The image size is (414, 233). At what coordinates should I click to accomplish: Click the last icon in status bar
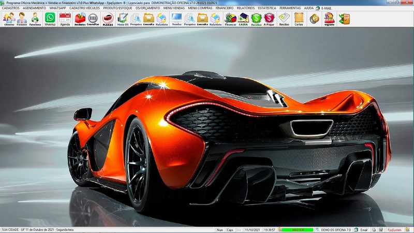click(x=408, y=230)
